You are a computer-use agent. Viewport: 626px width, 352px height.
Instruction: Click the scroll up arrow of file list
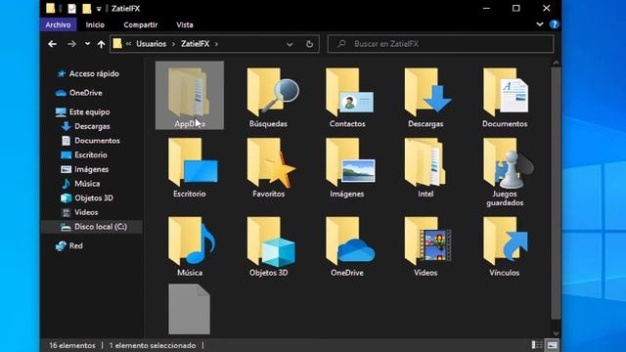[x=556, y=63]
